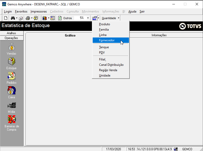
Task: Click the binoculars search icon
Action: [13, 18]
